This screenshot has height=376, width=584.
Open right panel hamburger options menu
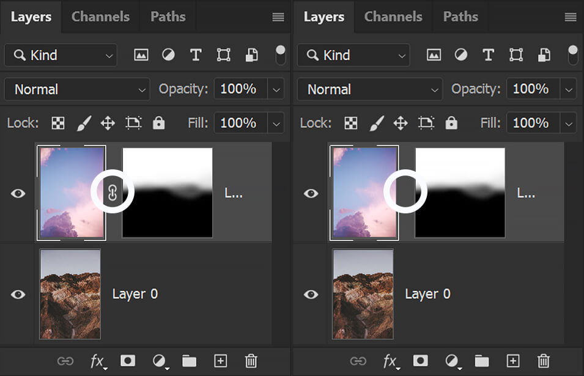(571, 17)
